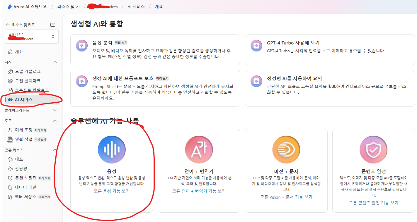Screen dimensions: 417x222
Task: Click the 미리 보기 badge next to 콘텐츠 필터
Action: [x=45, y=178]
